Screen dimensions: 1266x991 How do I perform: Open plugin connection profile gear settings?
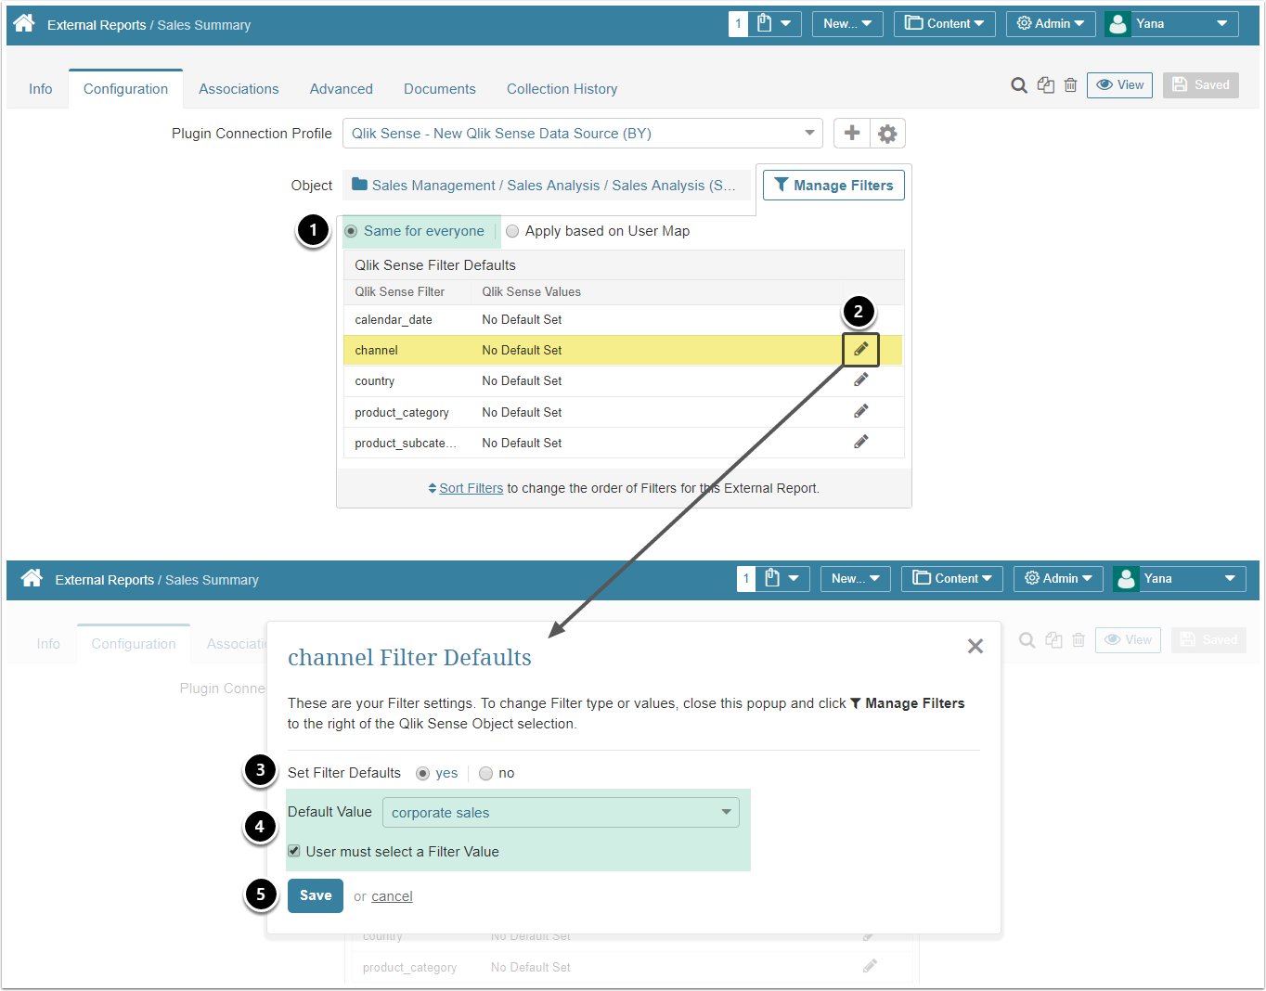point(887,134)
